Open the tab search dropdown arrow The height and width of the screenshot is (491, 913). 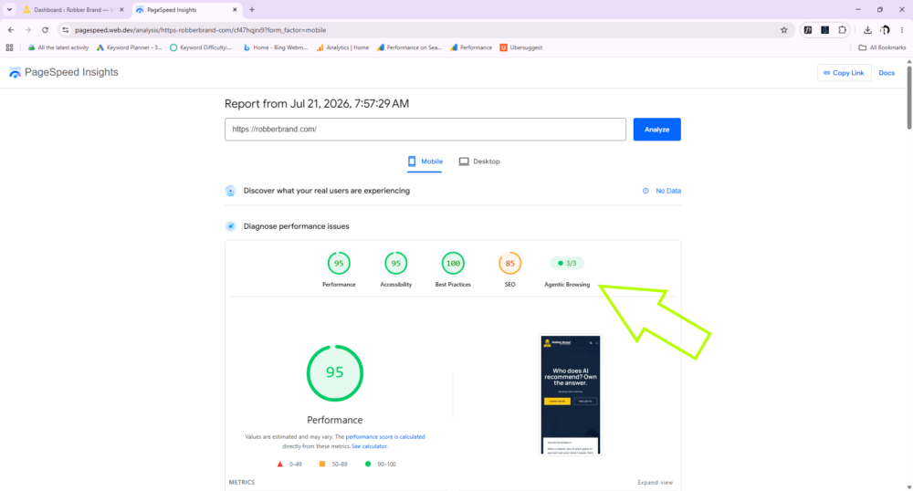(9, 10)
